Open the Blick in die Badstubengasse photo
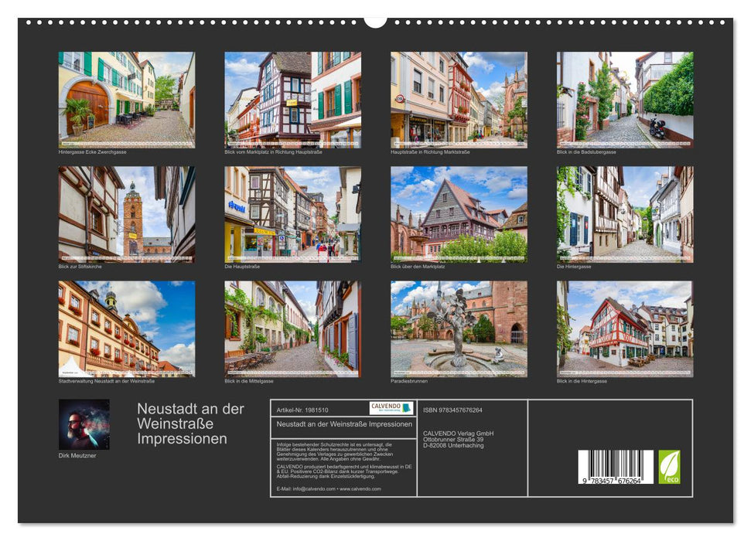The height and width of the screenshot is (541, 751). pyautogui.click(x=625, y=100)
